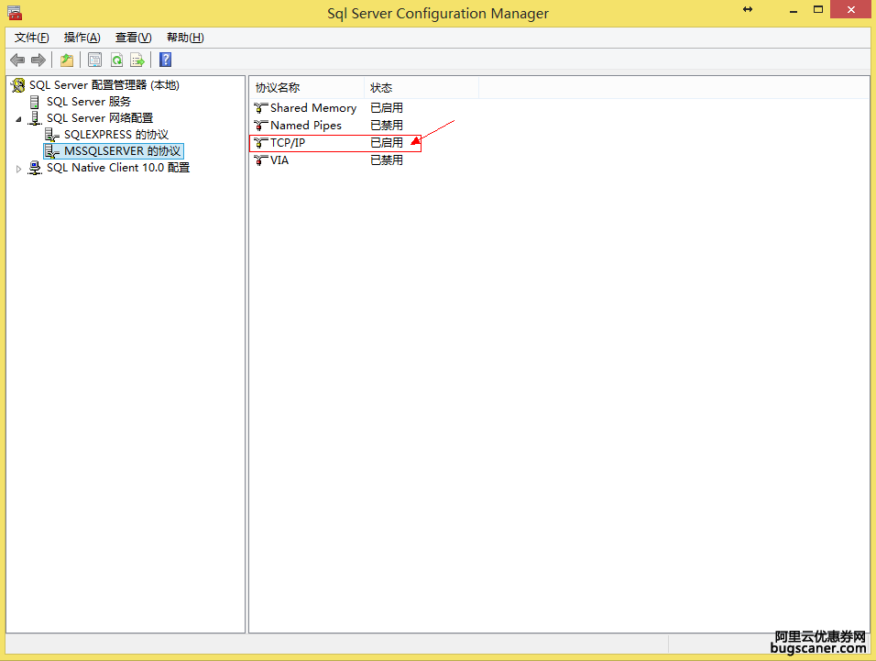Select SQL Server 配置管理器 (本地) root

click(104, 85)
